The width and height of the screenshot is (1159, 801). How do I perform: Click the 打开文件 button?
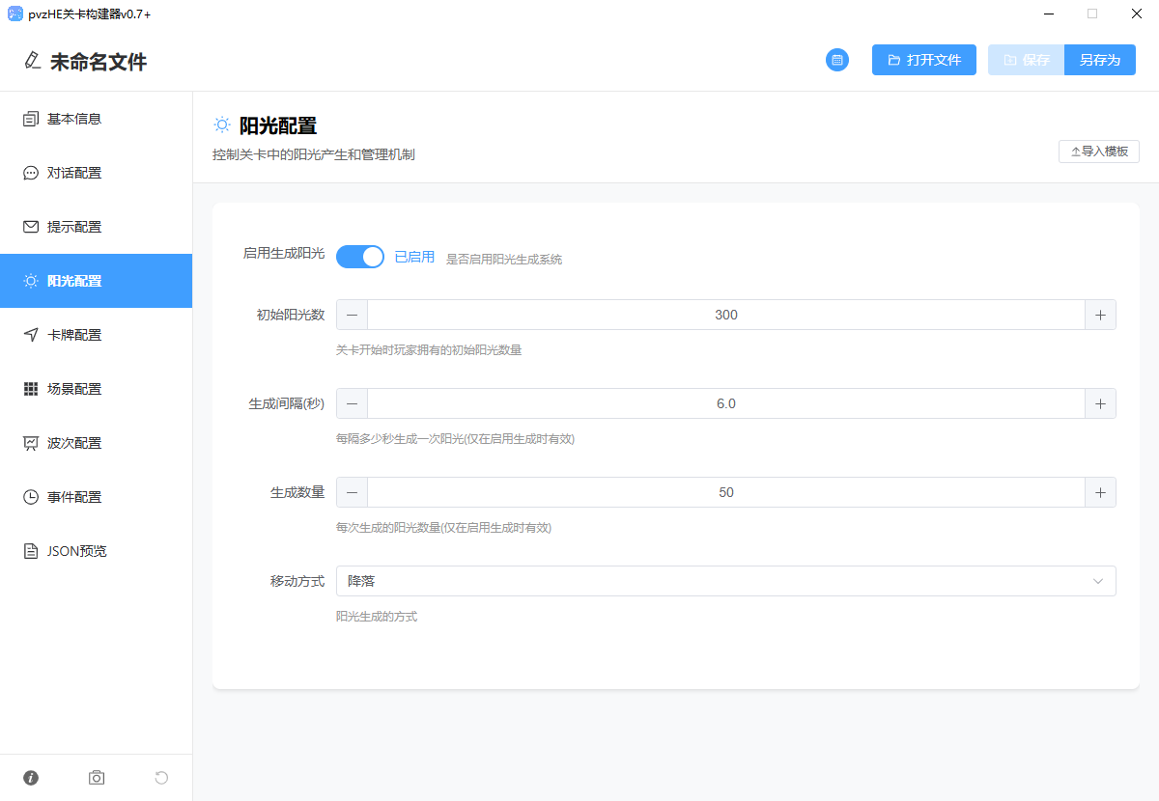(x=923, y=60)
